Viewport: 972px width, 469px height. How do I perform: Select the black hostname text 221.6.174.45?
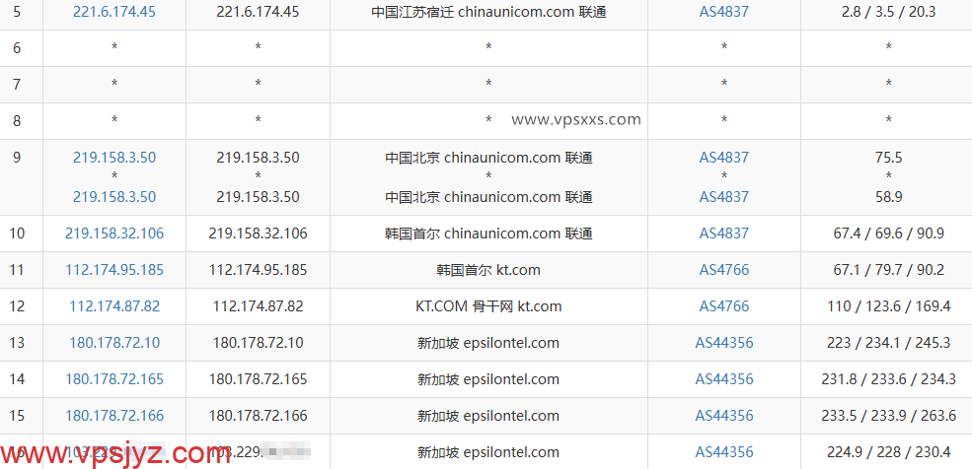258,12
